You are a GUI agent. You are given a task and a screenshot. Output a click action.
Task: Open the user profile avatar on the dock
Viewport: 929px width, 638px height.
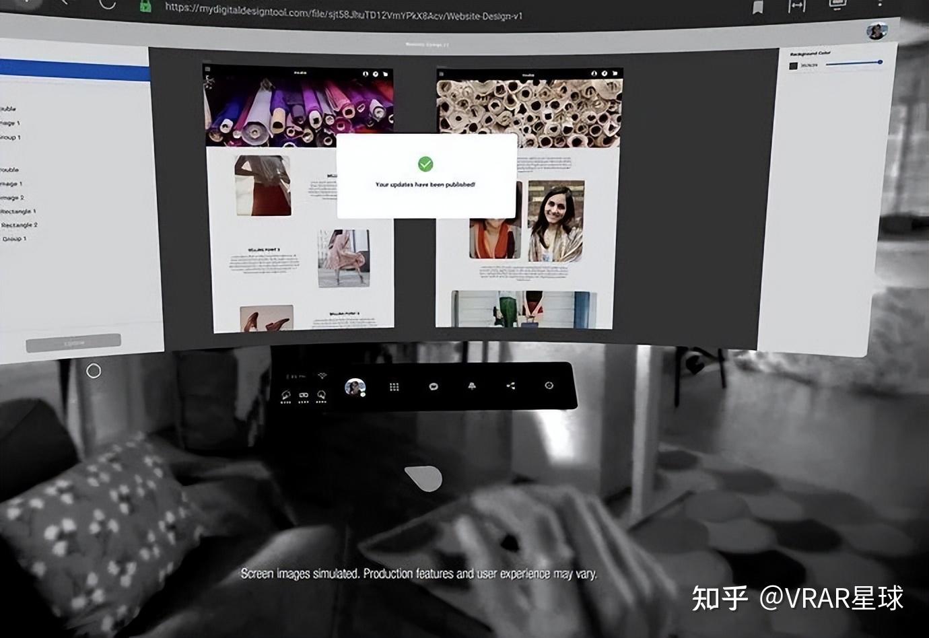click(x=355, y=386)
